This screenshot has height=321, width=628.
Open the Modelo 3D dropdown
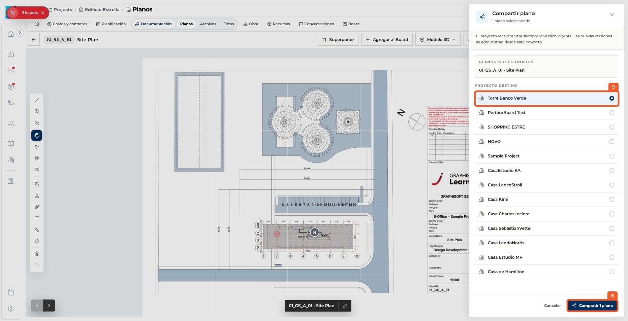[438, 40]
